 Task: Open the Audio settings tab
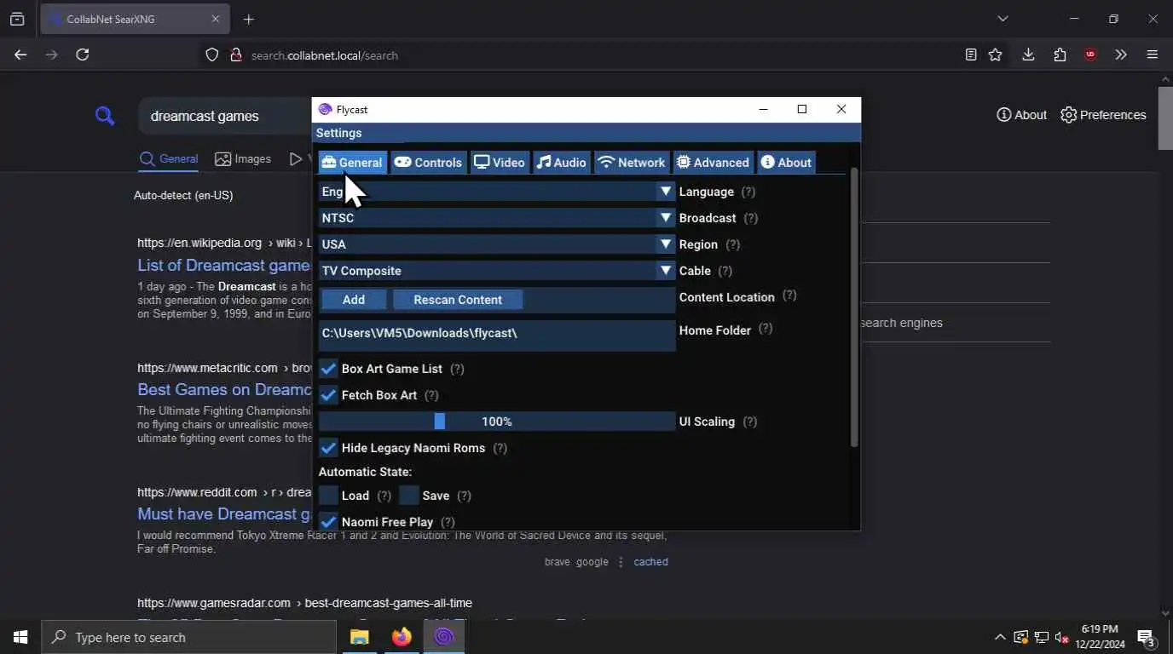pos(561,163)
